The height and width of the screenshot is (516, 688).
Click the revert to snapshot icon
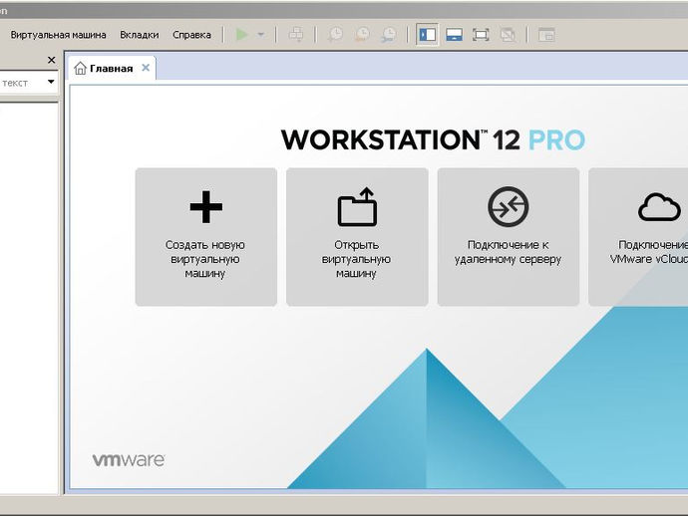coord(362,34)
